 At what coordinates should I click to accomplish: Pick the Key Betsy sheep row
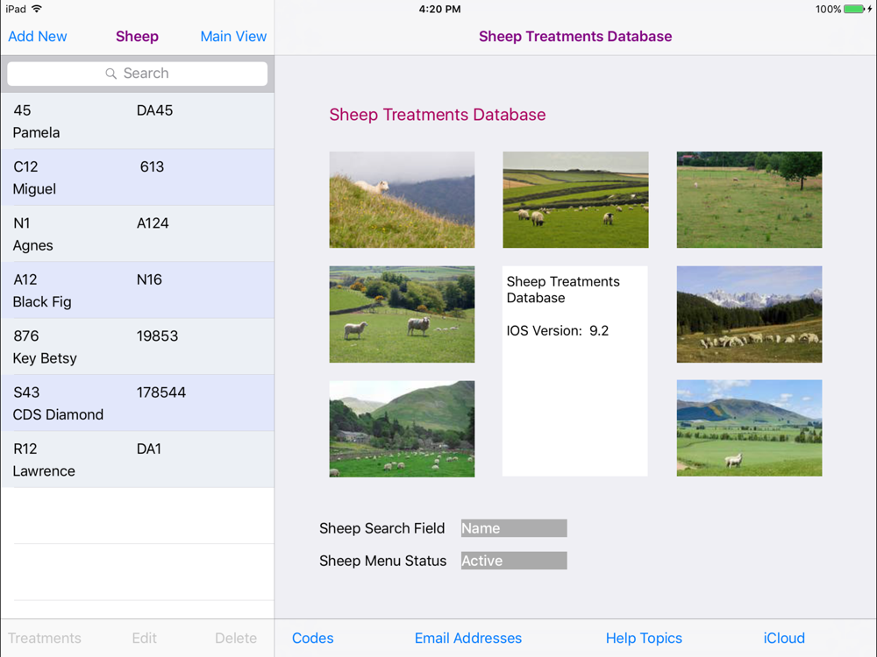[137, 347]
